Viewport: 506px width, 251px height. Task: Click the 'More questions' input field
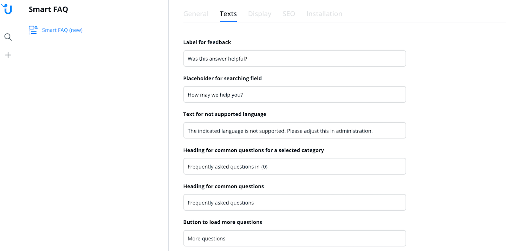click(x=294, y=238)
